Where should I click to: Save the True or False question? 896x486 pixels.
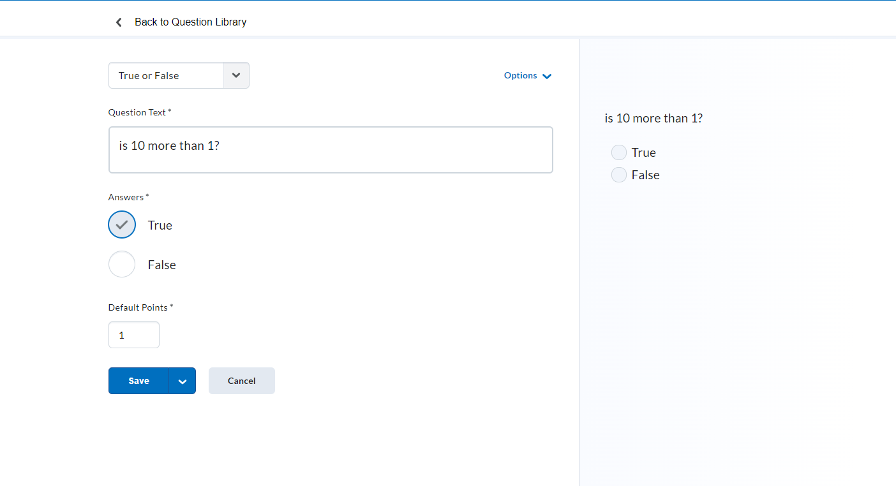click(138, 381)
